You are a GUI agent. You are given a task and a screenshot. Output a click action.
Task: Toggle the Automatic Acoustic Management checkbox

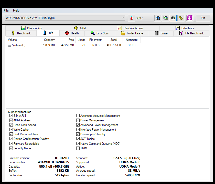[x=78, y=116]
